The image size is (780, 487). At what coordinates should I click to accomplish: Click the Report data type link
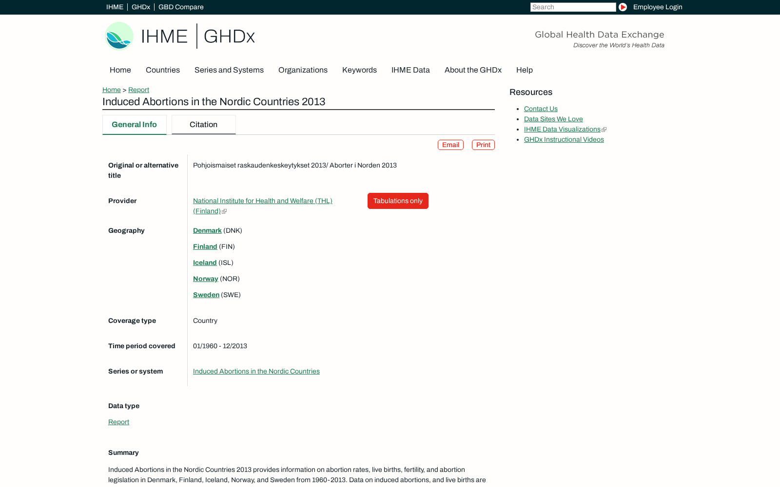118,422
